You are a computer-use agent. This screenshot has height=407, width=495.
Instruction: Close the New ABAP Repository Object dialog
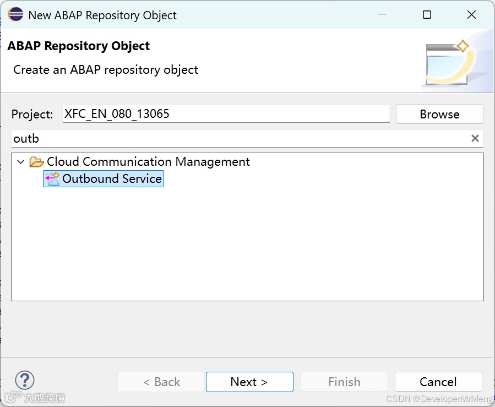(471, 15)
